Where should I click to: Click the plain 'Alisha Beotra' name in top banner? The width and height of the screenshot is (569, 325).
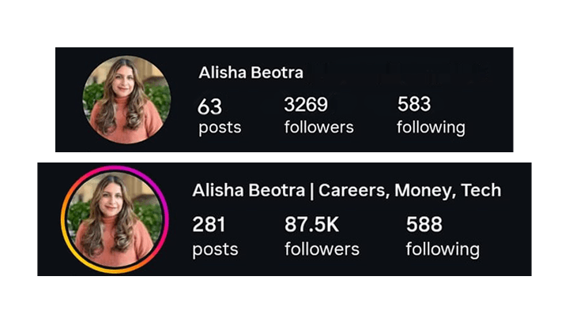tap(251, 73)
